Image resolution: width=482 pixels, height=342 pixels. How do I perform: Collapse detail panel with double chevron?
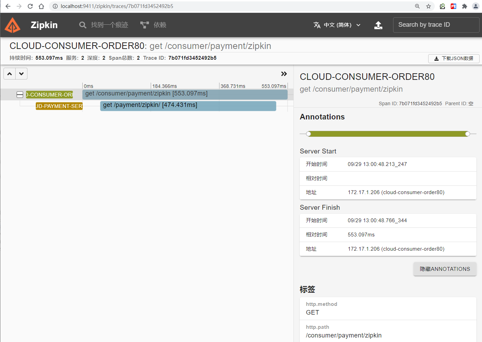(284, 74)
